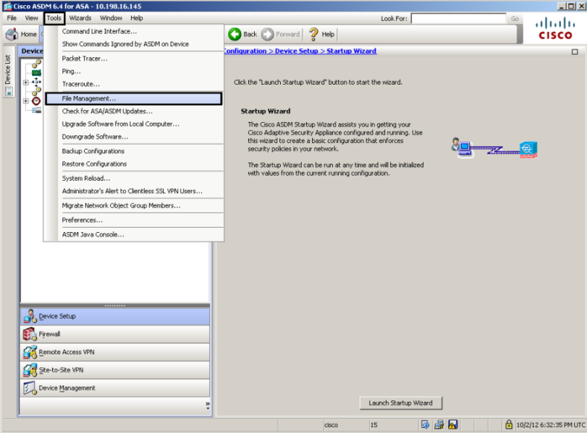Open the File menu
Screen dimensions: 587x433
click(12, 18)
